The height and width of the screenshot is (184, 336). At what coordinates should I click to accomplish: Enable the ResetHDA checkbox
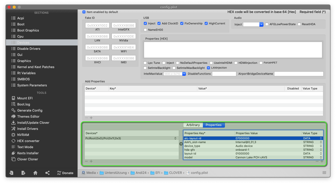[299, 24]
